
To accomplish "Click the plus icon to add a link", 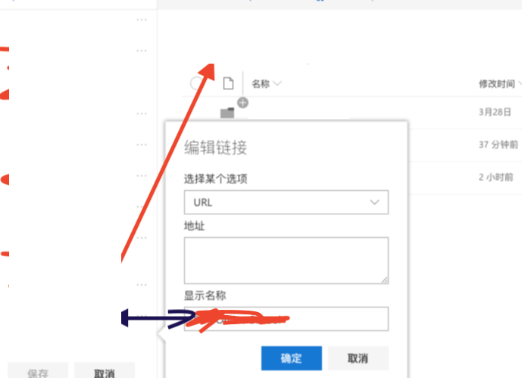I will click(x=242, y=103).
